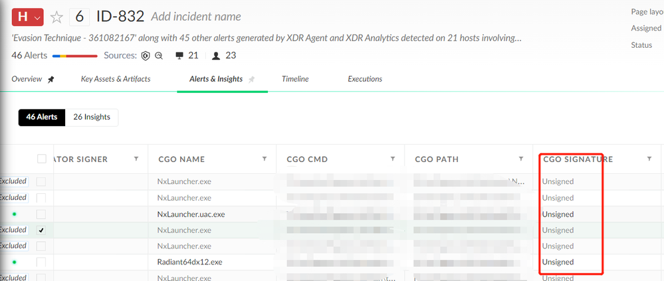The height and width of the screenshot is (281, 664).
Task: Open the CGO CMD column filter
Action: [393, 159]
